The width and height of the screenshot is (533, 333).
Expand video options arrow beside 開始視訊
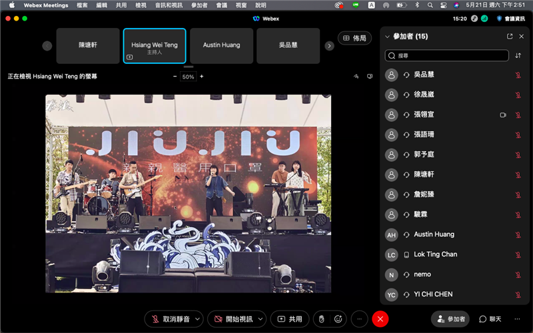pos(261,319)
